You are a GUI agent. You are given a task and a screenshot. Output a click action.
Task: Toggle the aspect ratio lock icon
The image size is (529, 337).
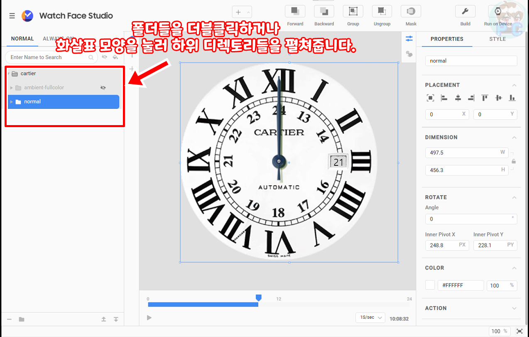click(x=514, y=161)
